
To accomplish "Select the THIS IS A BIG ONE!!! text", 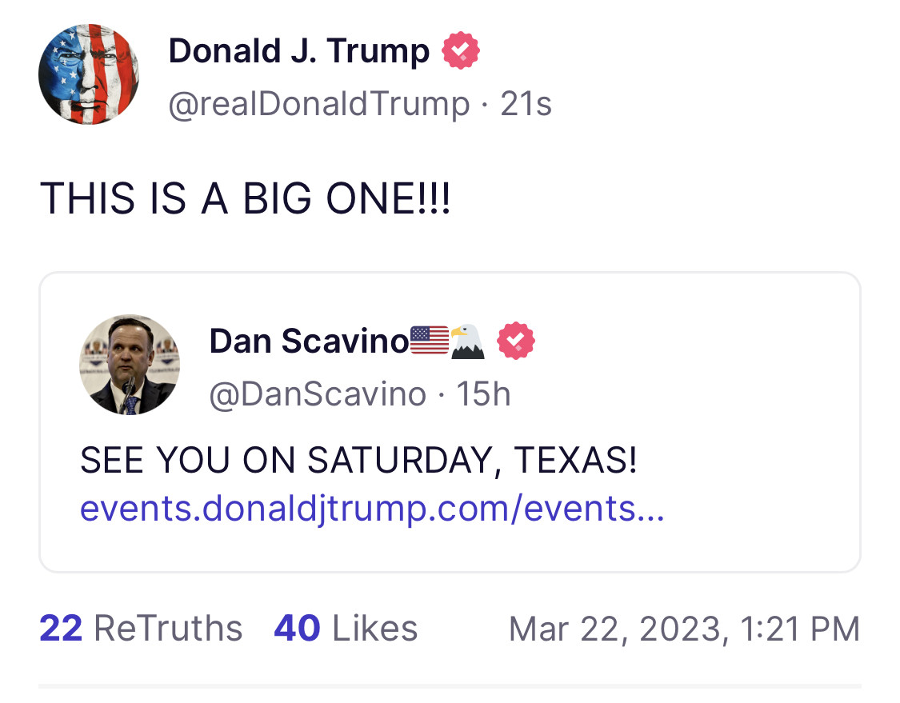I will pyautogui.click(x=246, y=198).
